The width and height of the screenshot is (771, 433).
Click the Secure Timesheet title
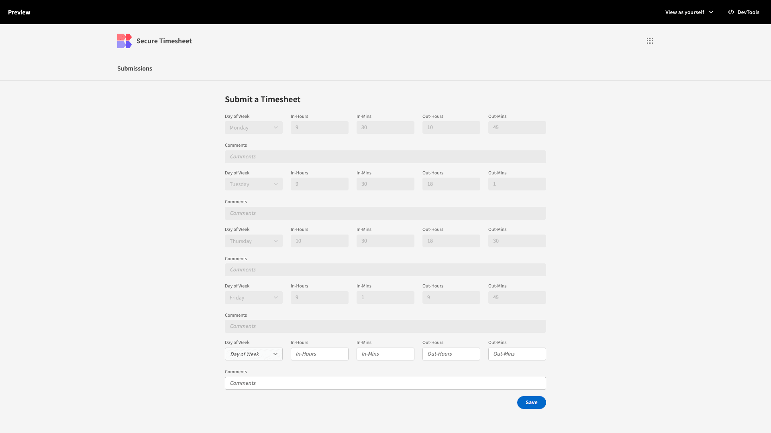tap(164, 41)
